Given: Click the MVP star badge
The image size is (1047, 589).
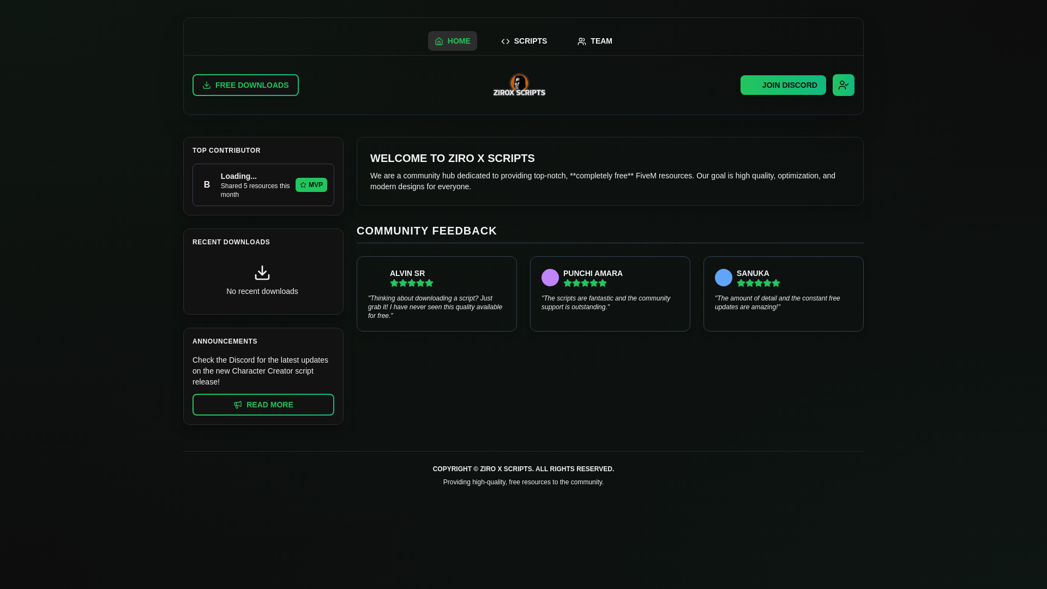Looking at the screenshot, I should tap(311, 185).
